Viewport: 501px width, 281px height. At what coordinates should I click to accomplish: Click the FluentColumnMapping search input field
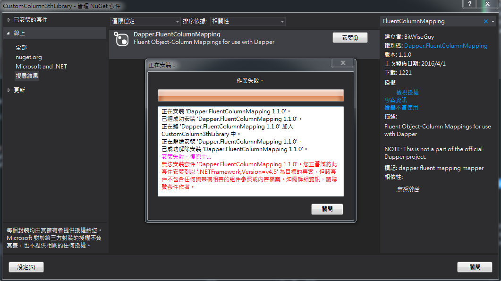click(431, 21)
